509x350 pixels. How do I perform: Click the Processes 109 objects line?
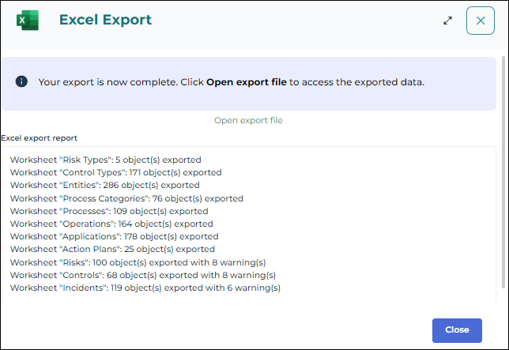click(x=109, y=211)
